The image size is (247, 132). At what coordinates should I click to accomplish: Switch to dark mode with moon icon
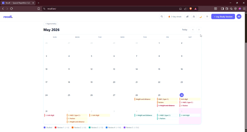(x=200, y=17)
